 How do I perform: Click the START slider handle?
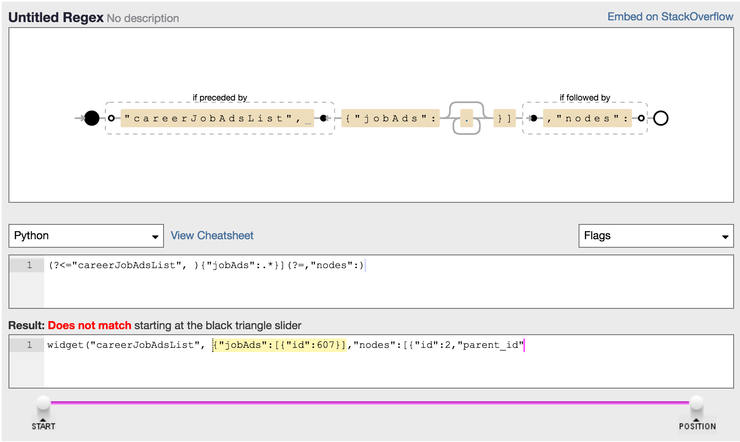[43, 404]
